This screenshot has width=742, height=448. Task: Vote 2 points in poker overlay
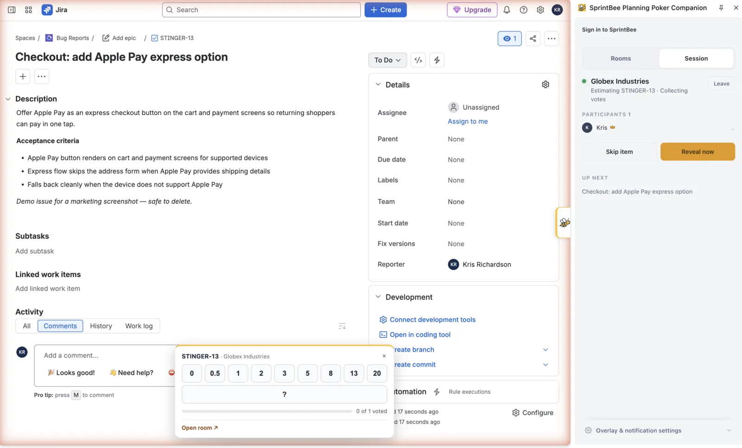(261, 373)
